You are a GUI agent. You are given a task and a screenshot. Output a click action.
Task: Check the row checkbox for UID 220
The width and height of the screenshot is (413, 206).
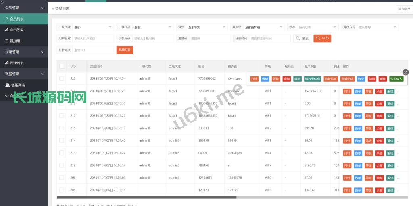coord(62,79)
